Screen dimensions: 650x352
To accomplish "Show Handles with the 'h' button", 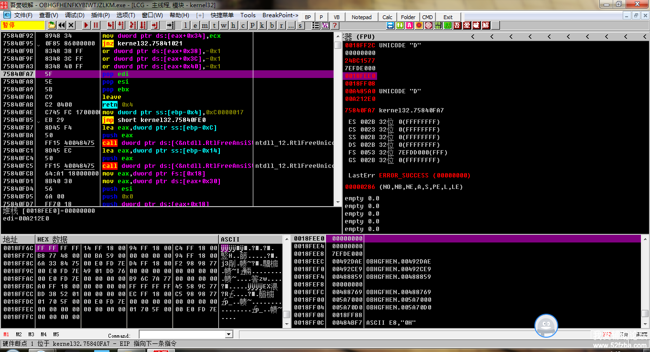I will (233, 25).
